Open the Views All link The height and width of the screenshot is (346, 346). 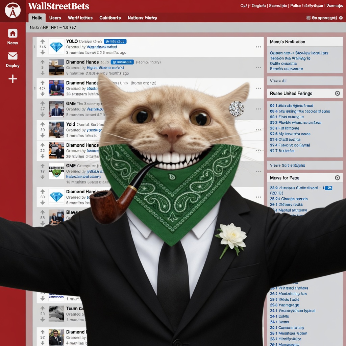pos(278,81)
